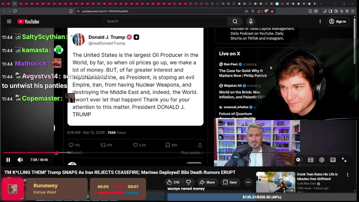
Task: Open Brave Rewards triangle icon
Action: click(272, 11)
